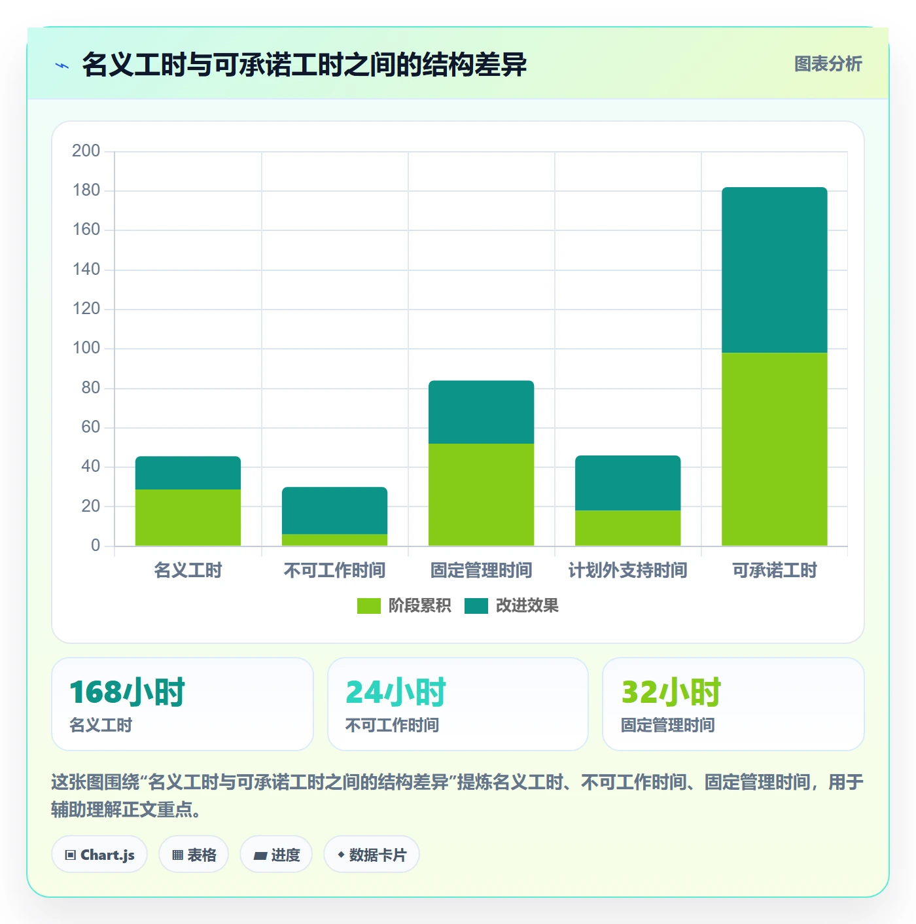Click the light green segment of 不可工作时间 bar

click(334, 540)
